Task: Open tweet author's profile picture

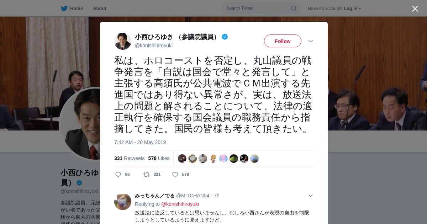Action: 123,41
